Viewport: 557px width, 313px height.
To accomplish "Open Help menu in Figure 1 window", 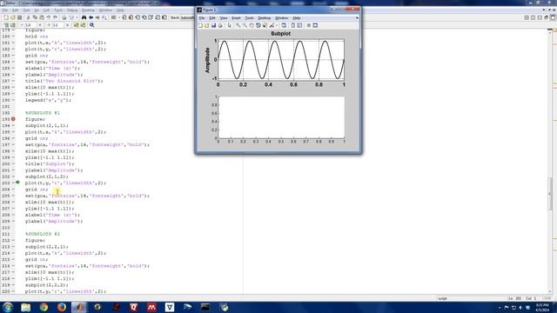I will click(297, 18).
